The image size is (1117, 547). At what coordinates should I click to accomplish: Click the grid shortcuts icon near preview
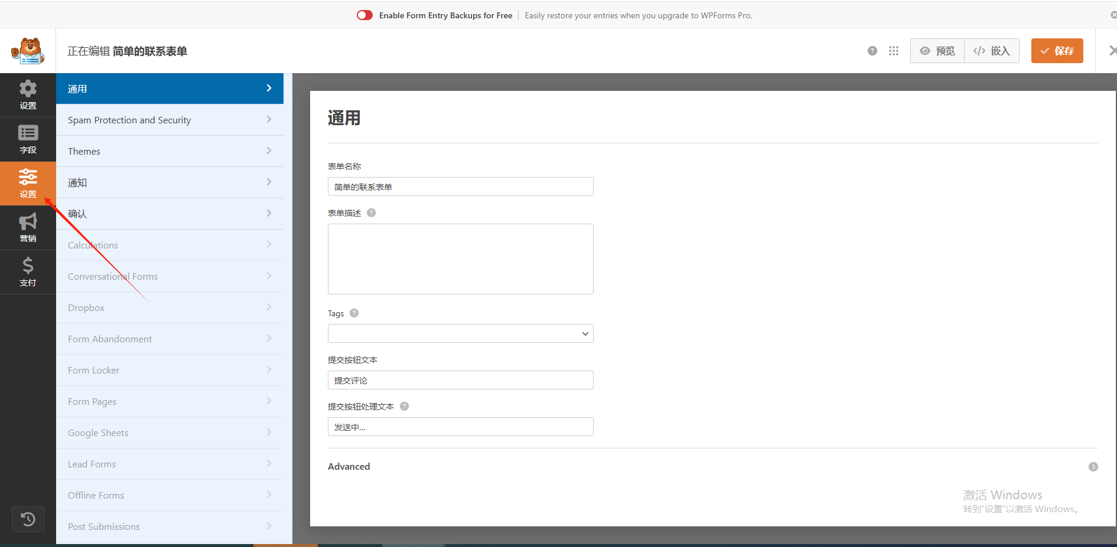[x=893, y=51]
